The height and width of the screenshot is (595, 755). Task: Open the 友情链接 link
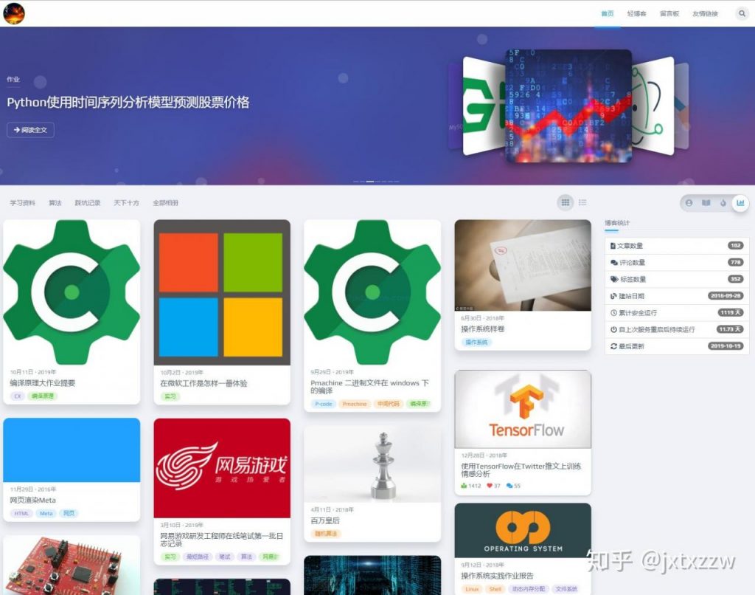coord(706,13)
